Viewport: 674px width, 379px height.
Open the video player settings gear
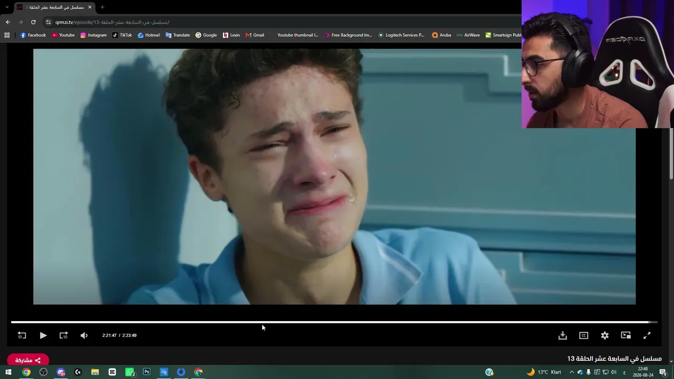pos(604,335)
